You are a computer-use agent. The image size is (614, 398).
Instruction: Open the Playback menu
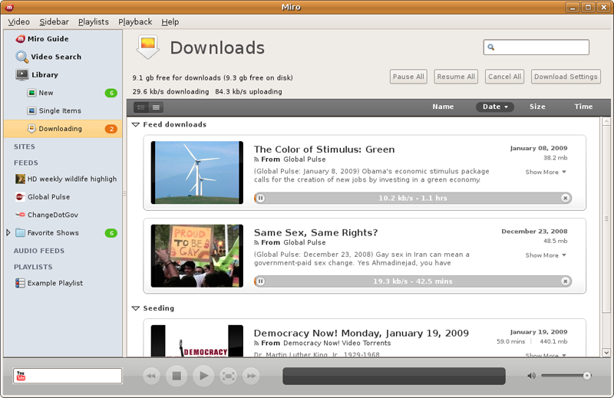click(x=135, y=22)
